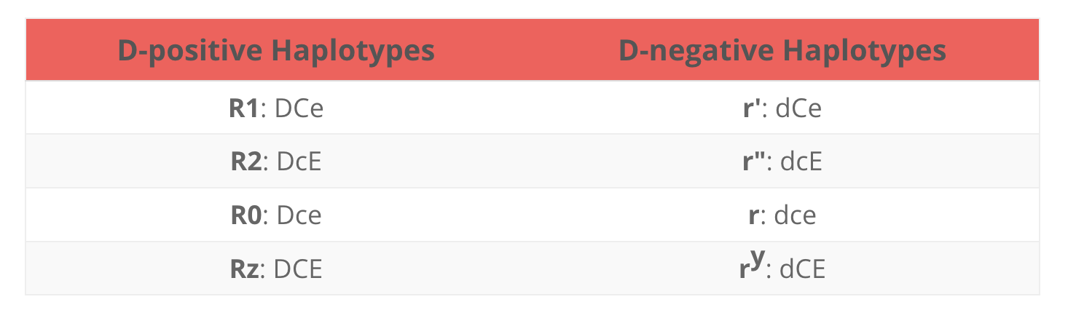Viewport: 1068px width, 310px height.
Task: Select the R1: DCe cell
Action: [x=275, y=108]
